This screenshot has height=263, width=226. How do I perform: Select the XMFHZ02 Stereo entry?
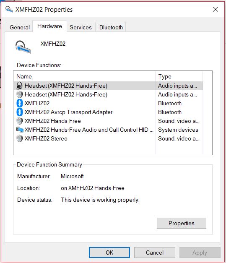point(46,138)
